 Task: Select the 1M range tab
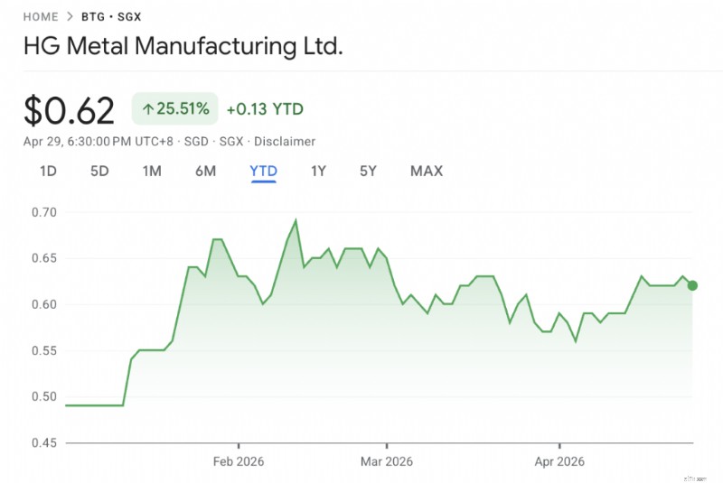pyautogui.click(x=152, y=172)
